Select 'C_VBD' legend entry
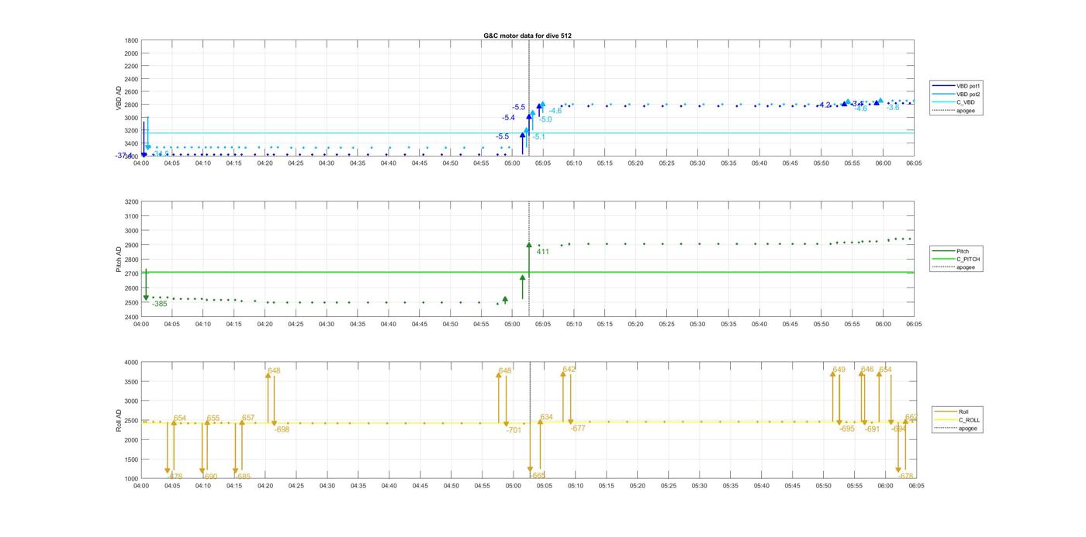This screenshot has height=537, width=1086. click(966, 102)
